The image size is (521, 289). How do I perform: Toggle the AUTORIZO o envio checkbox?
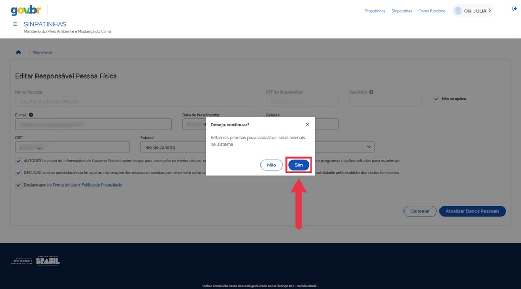coord(19,161)
